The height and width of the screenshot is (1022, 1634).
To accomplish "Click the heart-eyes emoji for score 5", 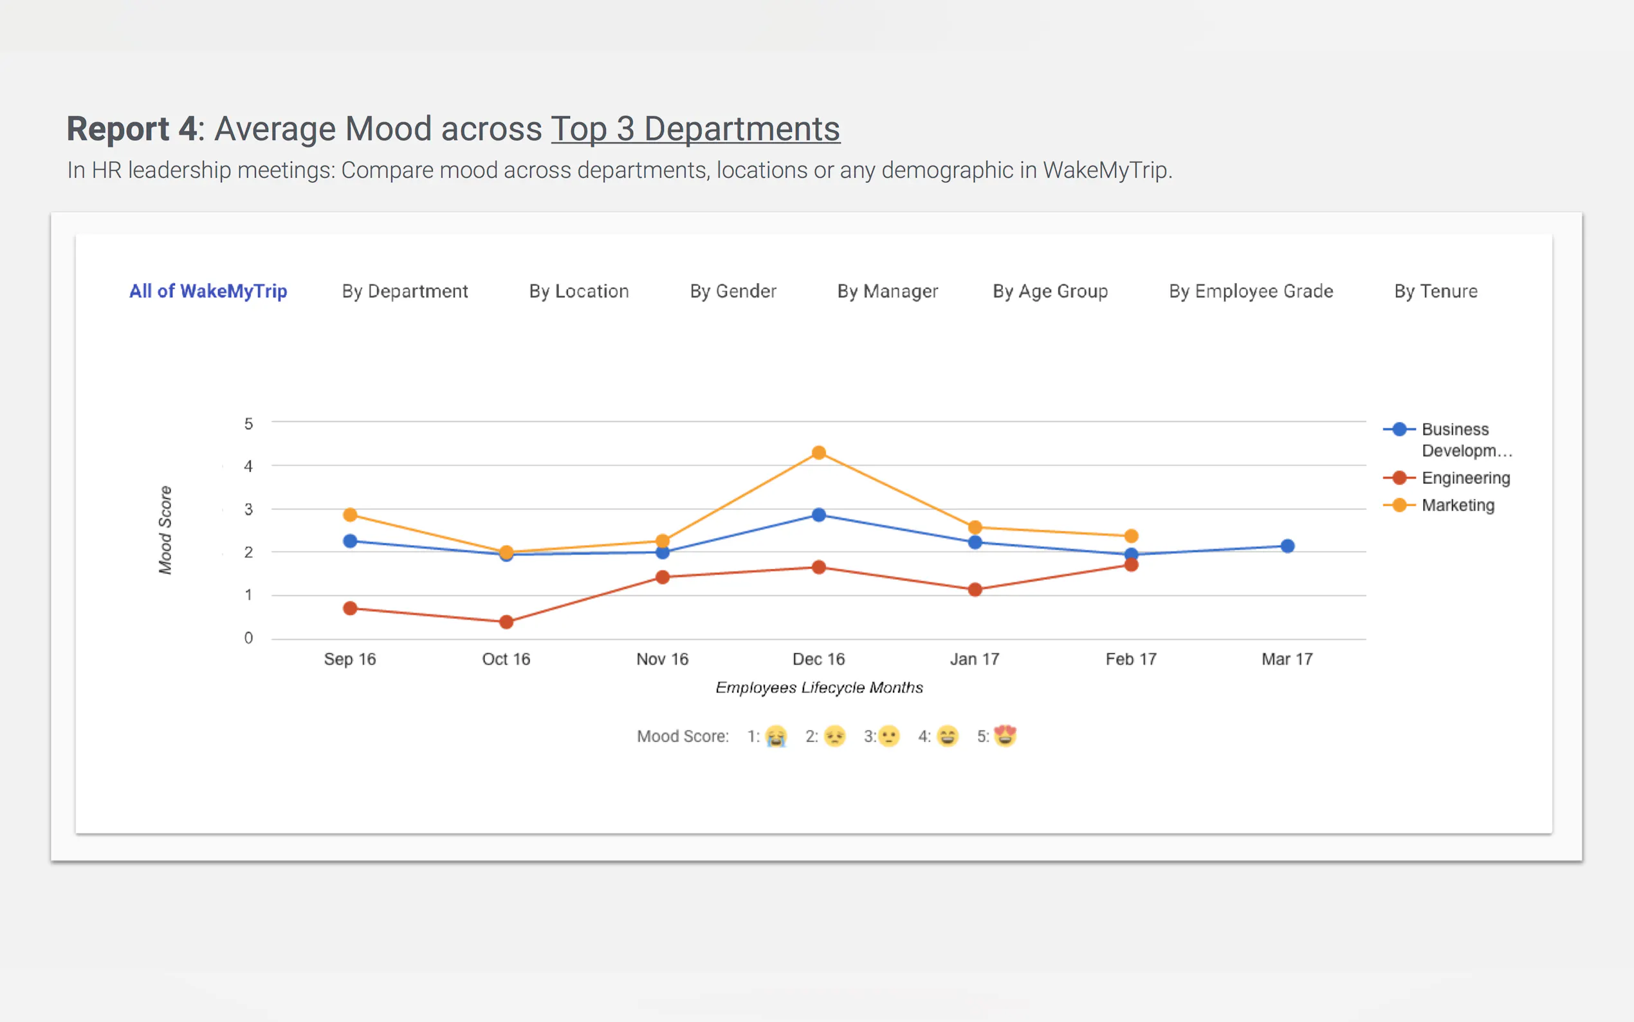I will click(x=1005, y=736).
